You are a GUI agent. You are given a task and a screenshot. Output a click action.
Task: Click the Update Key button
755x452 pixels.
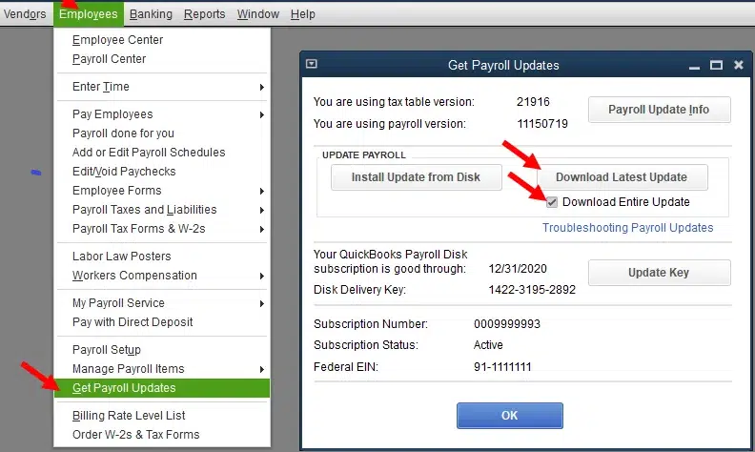[x=658, y=273]
